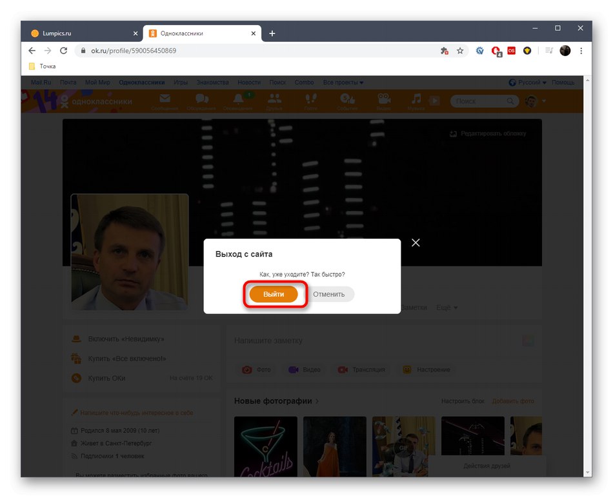The height and width of the screenshot is (498, 613).
Task: Open the Друзья friends icon
Action: pyautogui.click(x=274, y=101)
